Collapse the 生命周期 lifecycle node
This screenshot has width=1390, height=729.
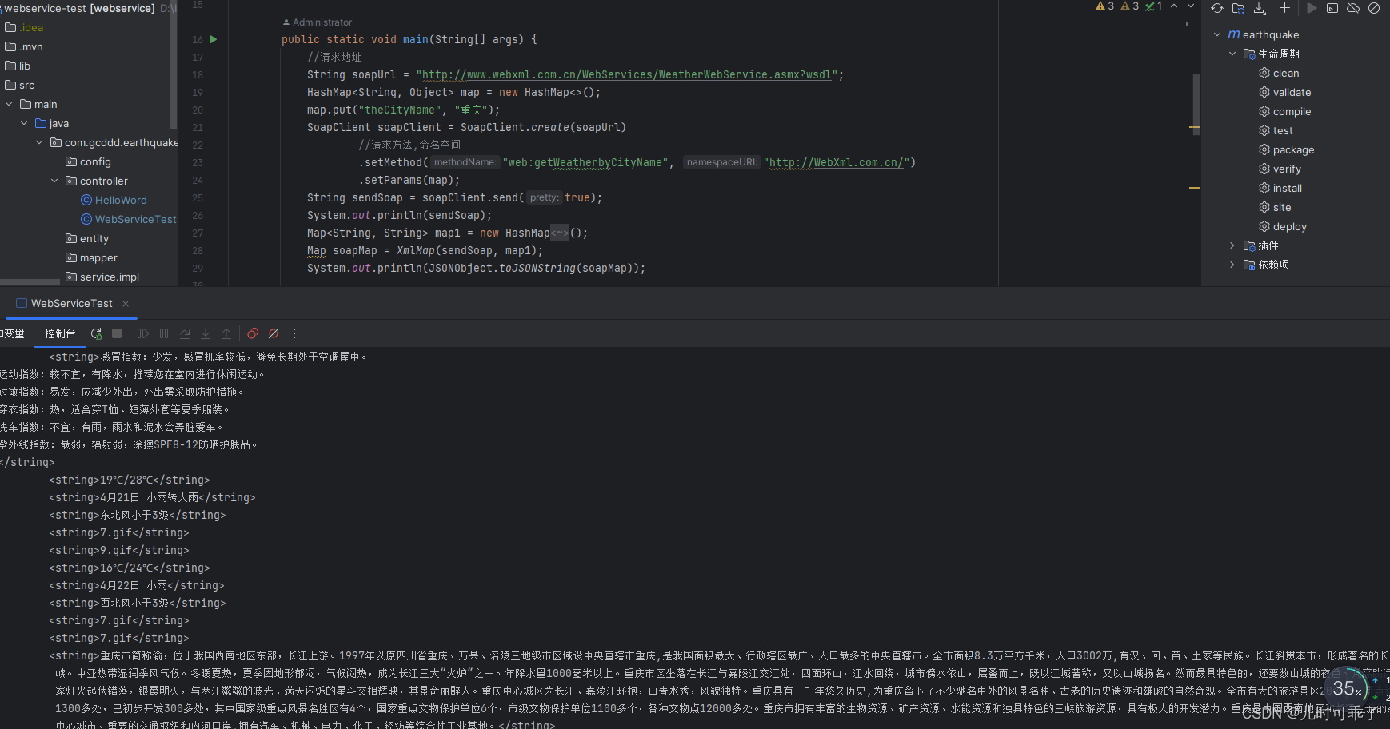(1232, 54)
